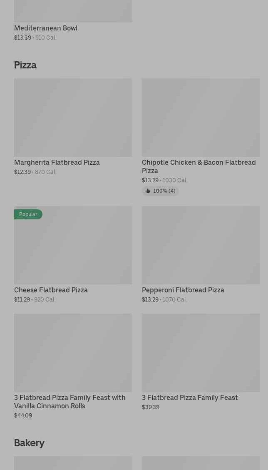Click the Margherita Flatbread Pizza name

click(57, 163)
